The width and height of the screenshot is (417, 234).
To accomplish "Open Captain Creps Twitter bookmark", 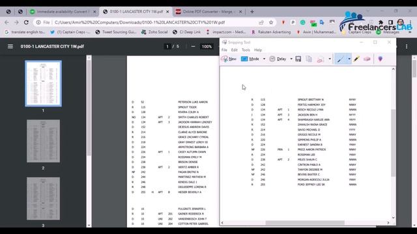I will pos(70,32).
